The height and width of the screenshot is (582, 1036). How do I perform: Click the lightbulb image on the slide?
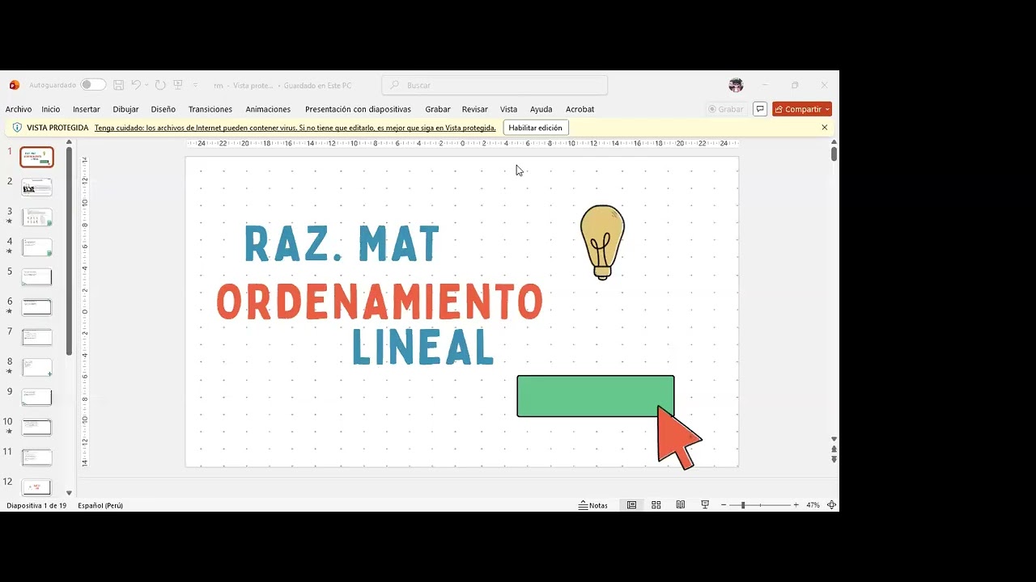point(602,242)
